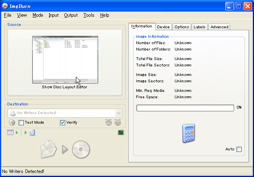Screen dimensions: 254x177
Task: Switch to the Options tab
Action: [x=182, y=27]
